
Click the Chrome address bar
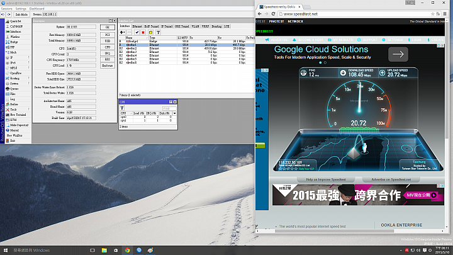tap(354, 14)
